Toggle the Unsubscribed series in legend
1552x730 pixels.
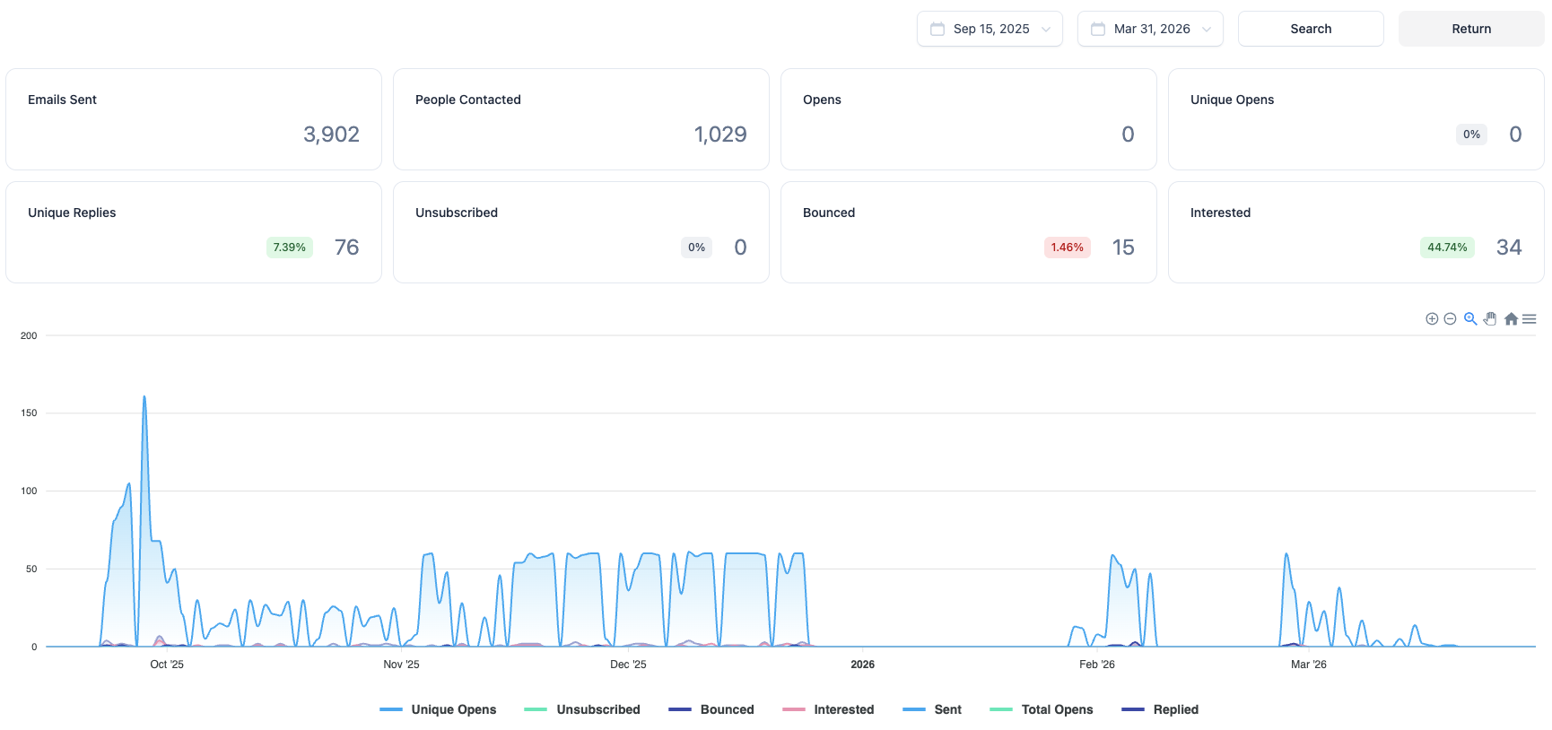tap(582, 709)
